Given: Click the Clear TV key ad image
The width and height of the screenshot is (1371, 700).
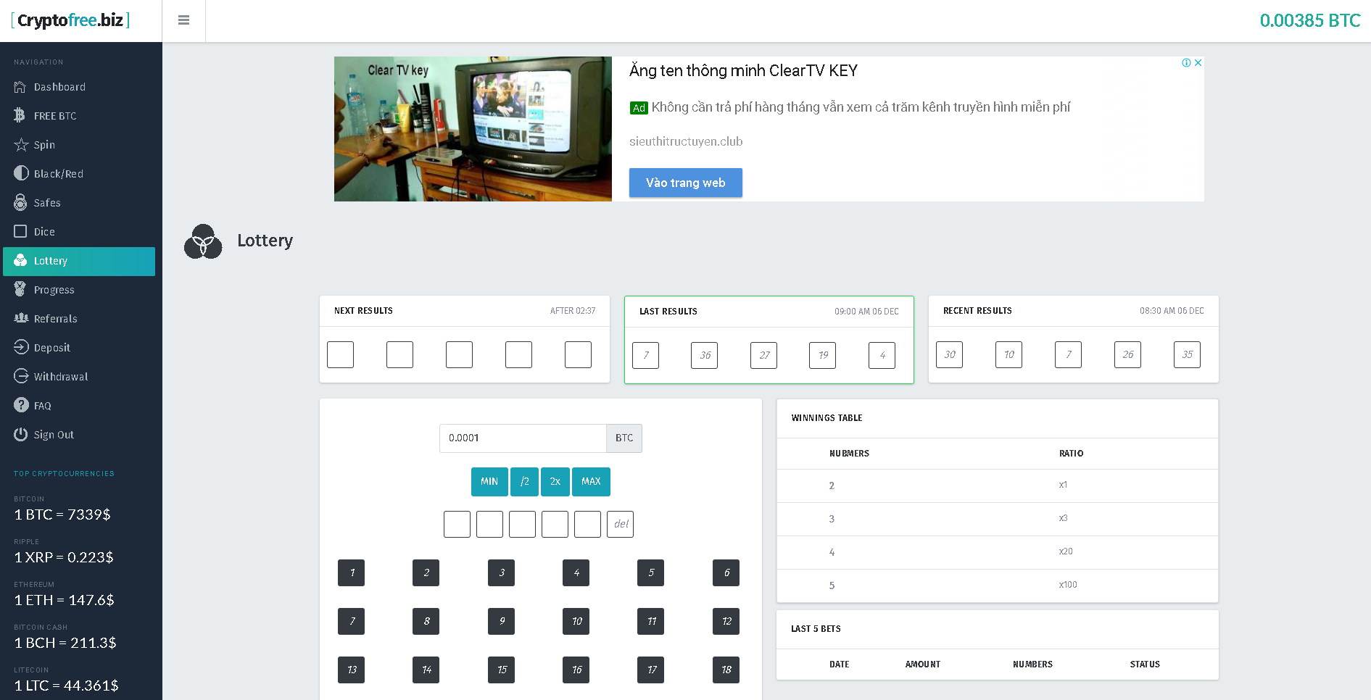Looking at the screenshot, I should (x=473, y=129).
